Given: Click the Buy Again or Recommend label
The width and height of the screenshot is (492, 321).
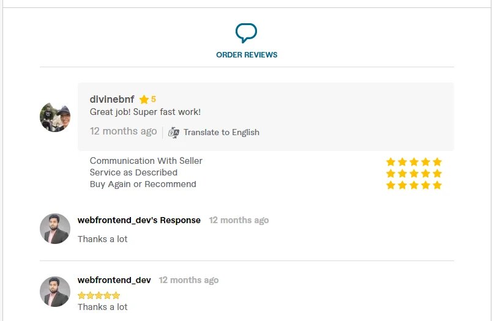Looking at the screenshot, I should point(143,184).
